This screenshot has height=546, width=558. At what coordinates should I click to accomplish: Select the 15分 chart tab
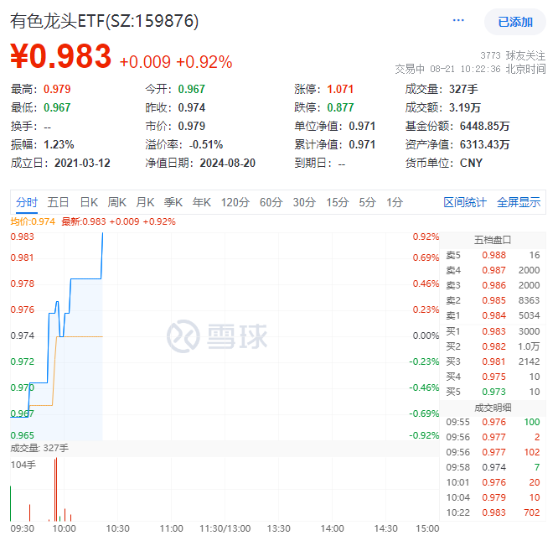pyautogui.click(x=338, y=202)
